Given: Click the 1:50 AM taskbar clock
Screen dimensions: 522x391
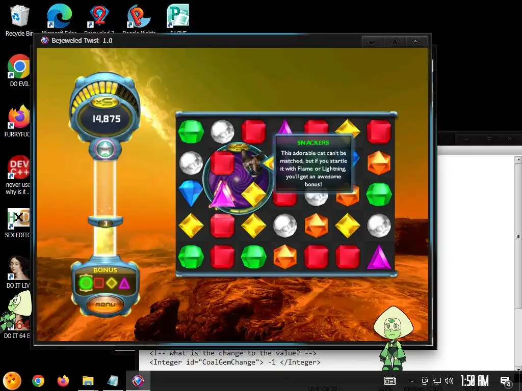Looking at the screenshot, I should point(475,381).
